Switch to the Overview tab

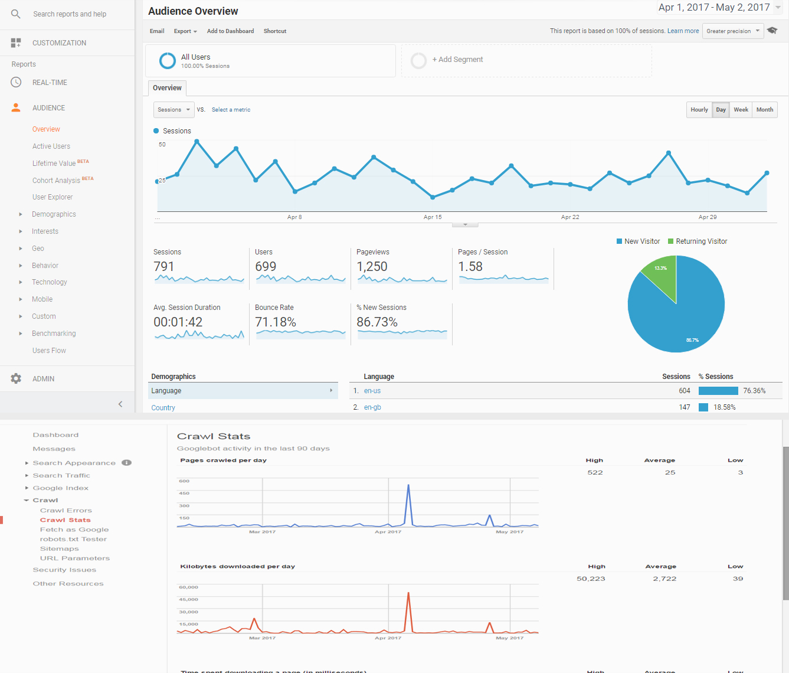[x=167, y=88]
